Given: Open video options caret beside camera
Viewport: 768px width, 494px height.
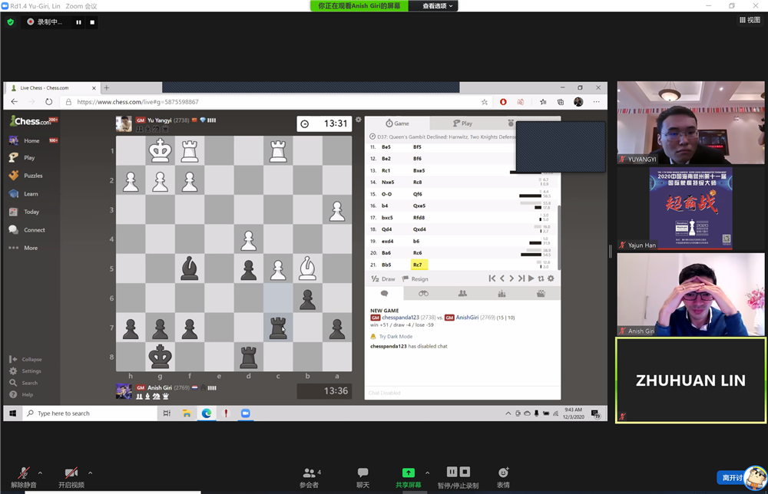Looking at the screenshot, I should point(90,473).
